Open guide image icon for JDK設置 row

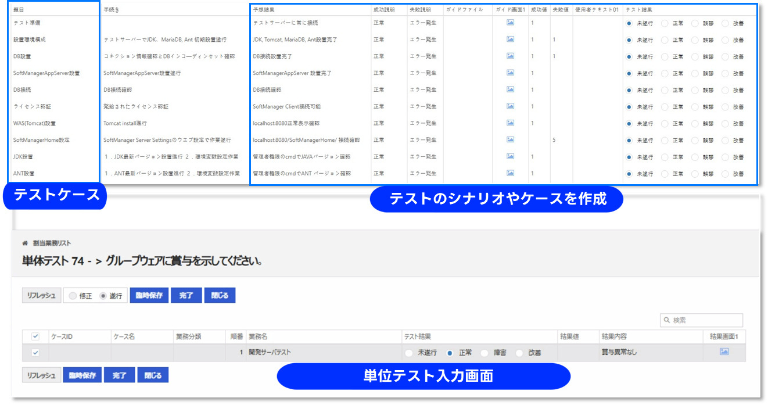click(510, 157)
